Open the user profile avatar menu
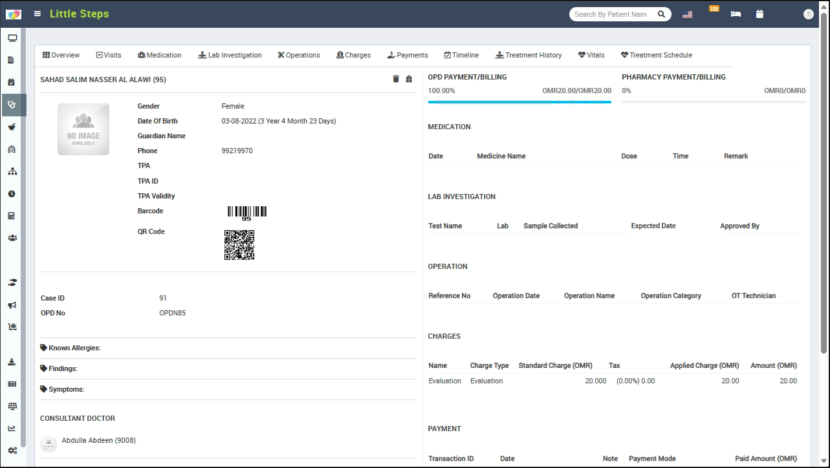Viewport: 830px width, 468px height. tap(808, 14)
